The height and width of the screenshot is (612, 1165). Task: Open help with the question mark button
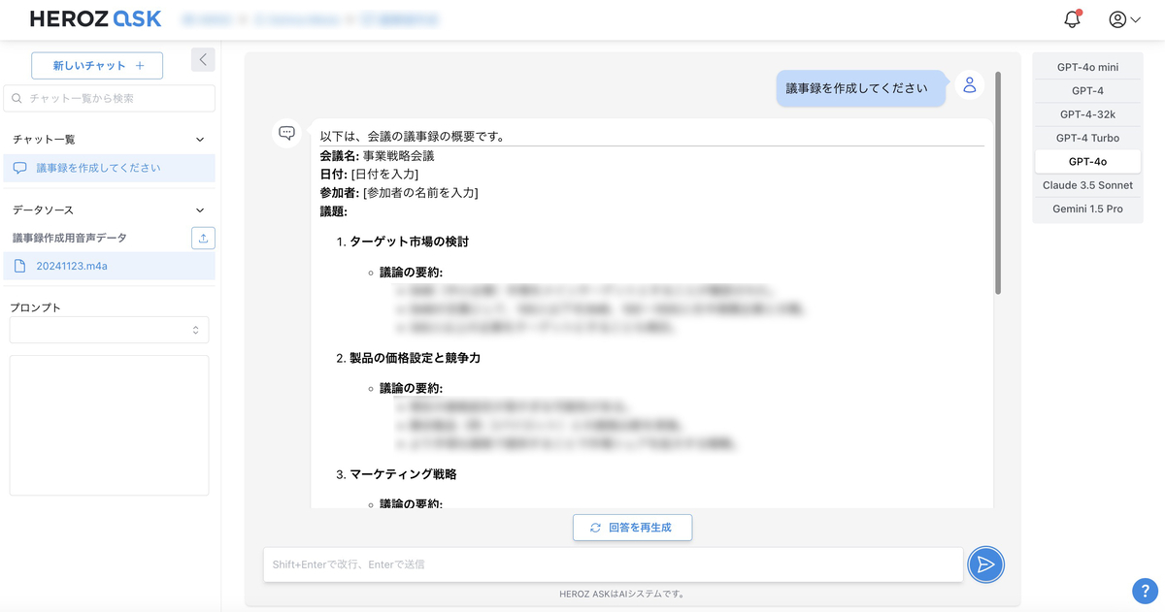pos(1145,590)
